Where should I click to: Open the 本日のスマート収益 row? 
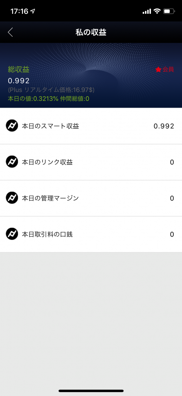pos(91,126)
